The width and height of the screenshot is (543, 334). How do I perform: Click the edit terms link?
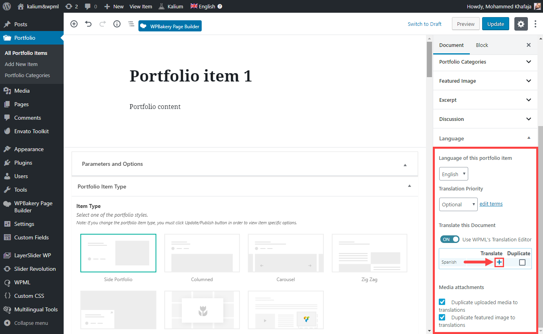point(491,204)
